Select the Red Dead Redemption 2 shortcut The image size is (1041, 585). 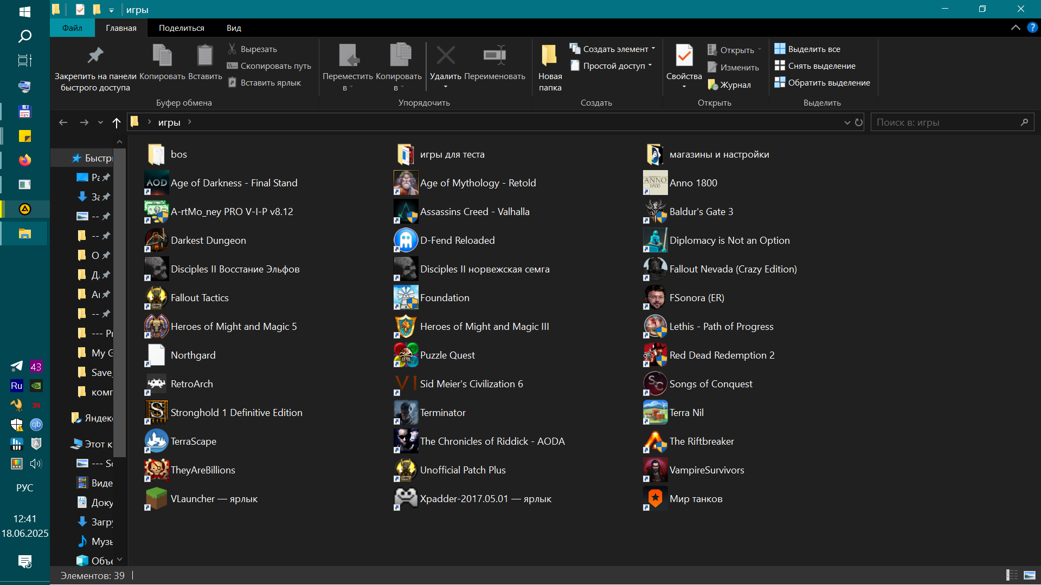click(x=721, y=355)
